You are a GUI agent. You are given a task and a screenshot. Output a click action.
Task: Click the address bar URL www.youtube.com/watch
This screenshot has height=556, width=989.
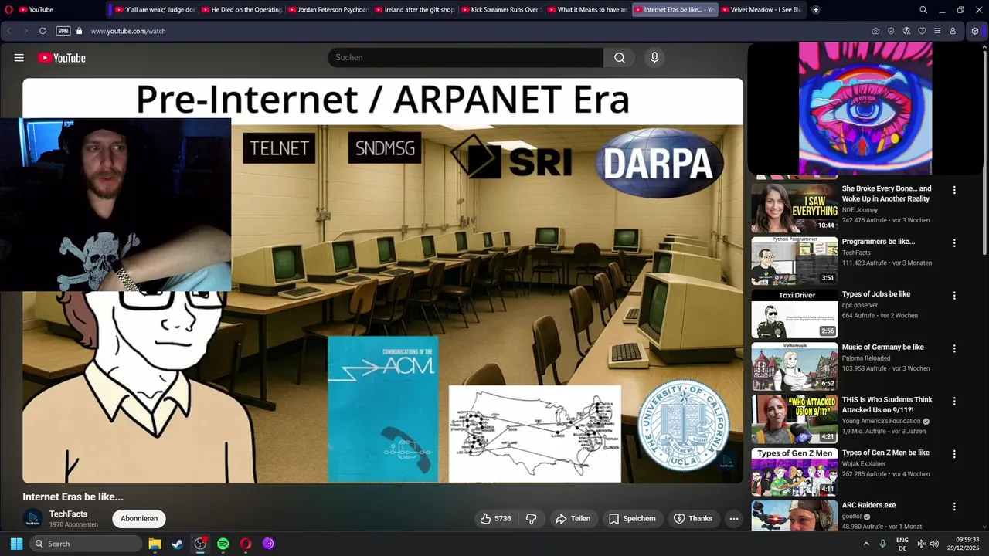128,31
